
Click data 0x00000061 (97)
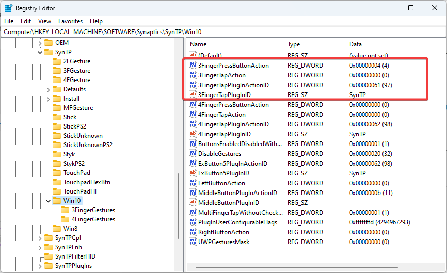(371, 85)
